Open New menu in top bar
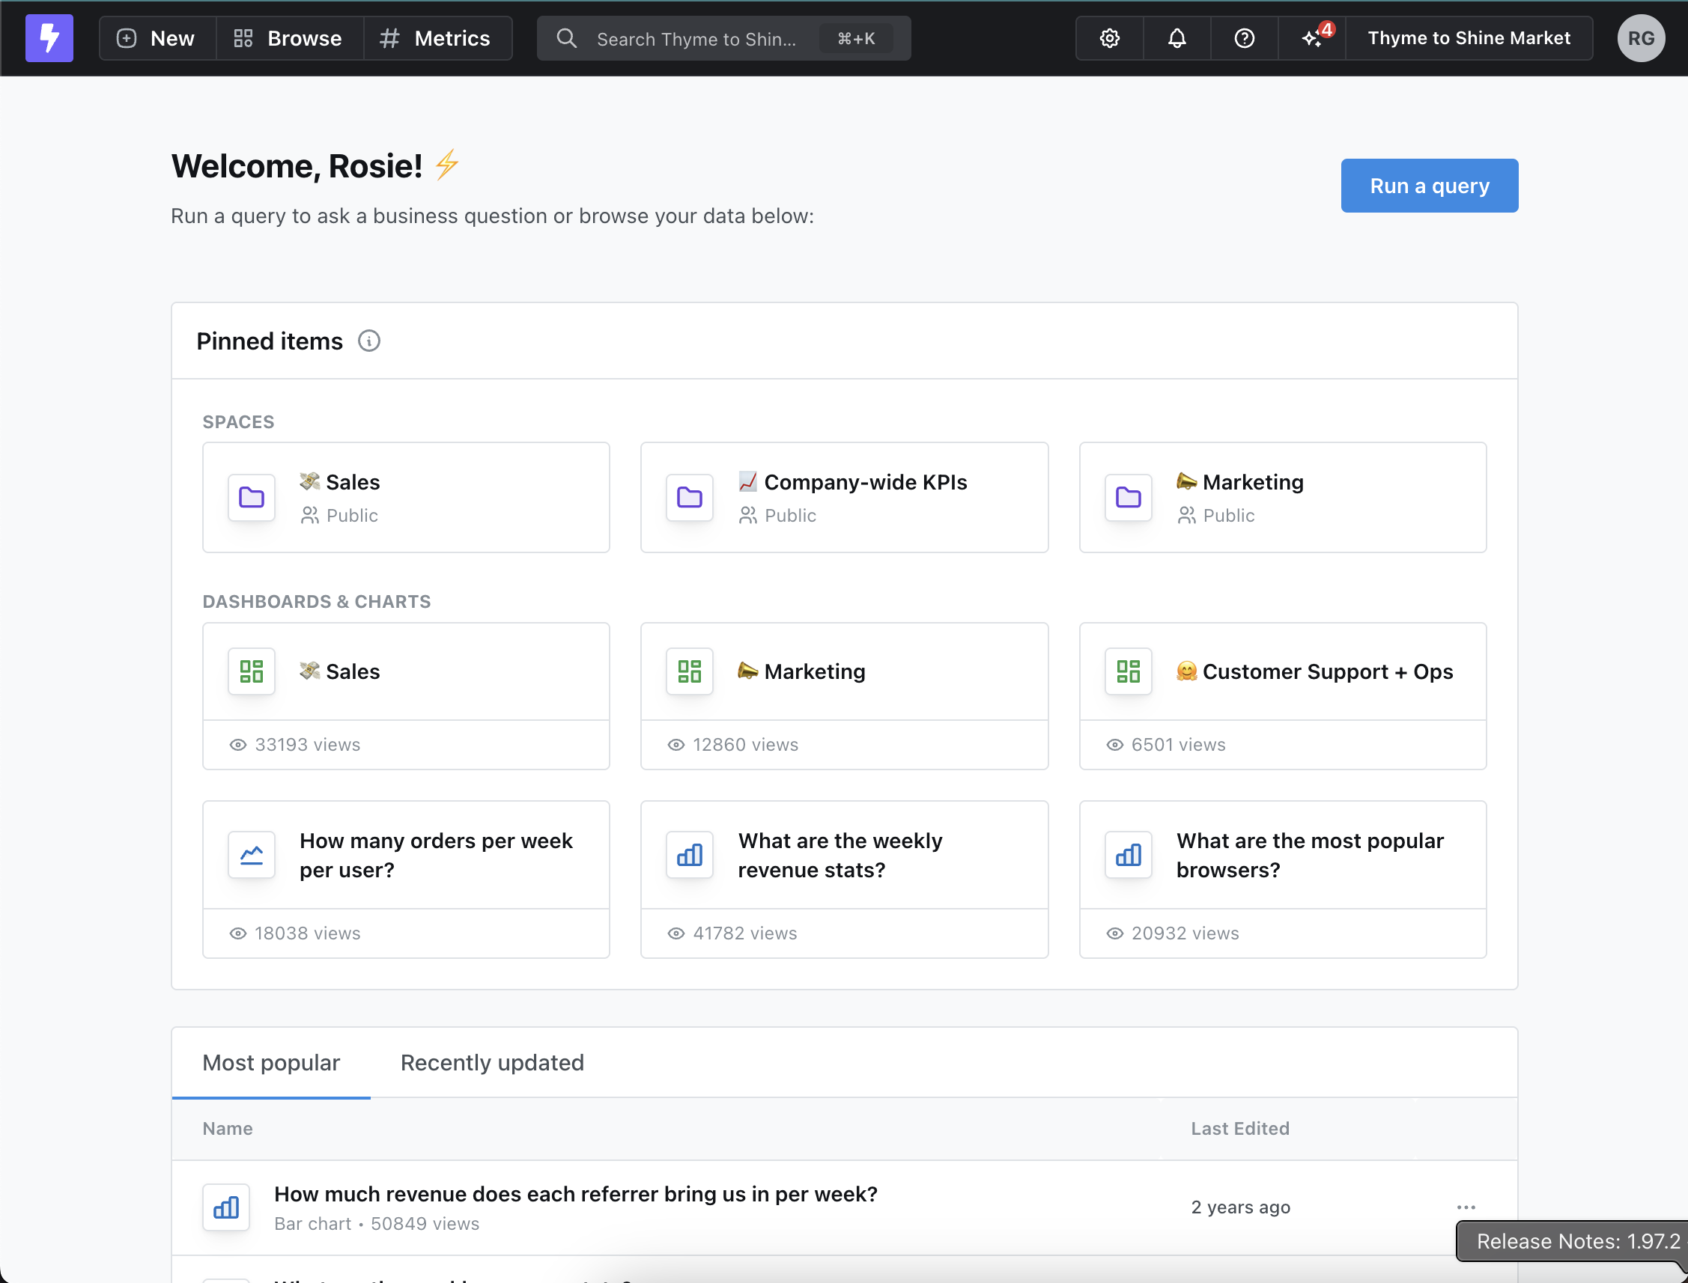The width and height of the screenshot is (1688, 1283). coord(157,38)
